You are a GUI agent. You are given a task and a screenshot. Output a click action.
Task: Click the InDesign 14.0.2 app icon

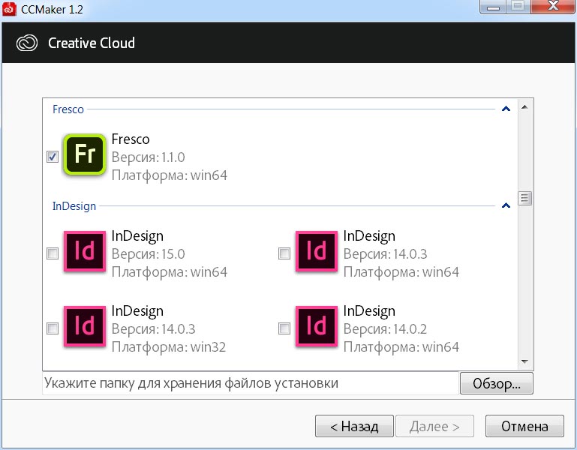(317, 327)
